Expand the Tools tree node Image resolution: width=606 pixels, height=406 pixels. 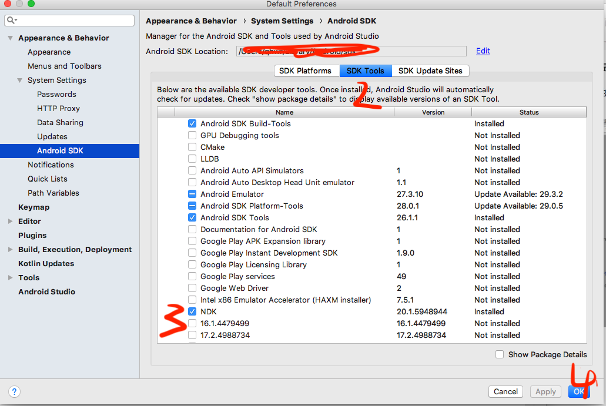11,278
